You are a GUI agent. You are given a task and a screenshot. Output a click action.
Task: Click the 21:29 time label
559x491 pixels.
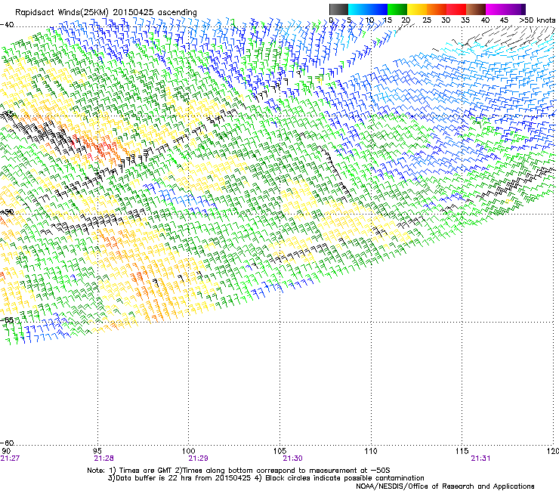pos(198,459)
